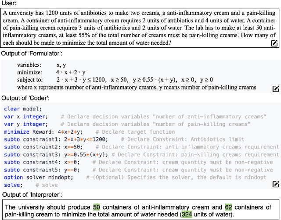
Task: Click the Interpreter result text box
Action: pyautogui.click(x=140, y=210)
